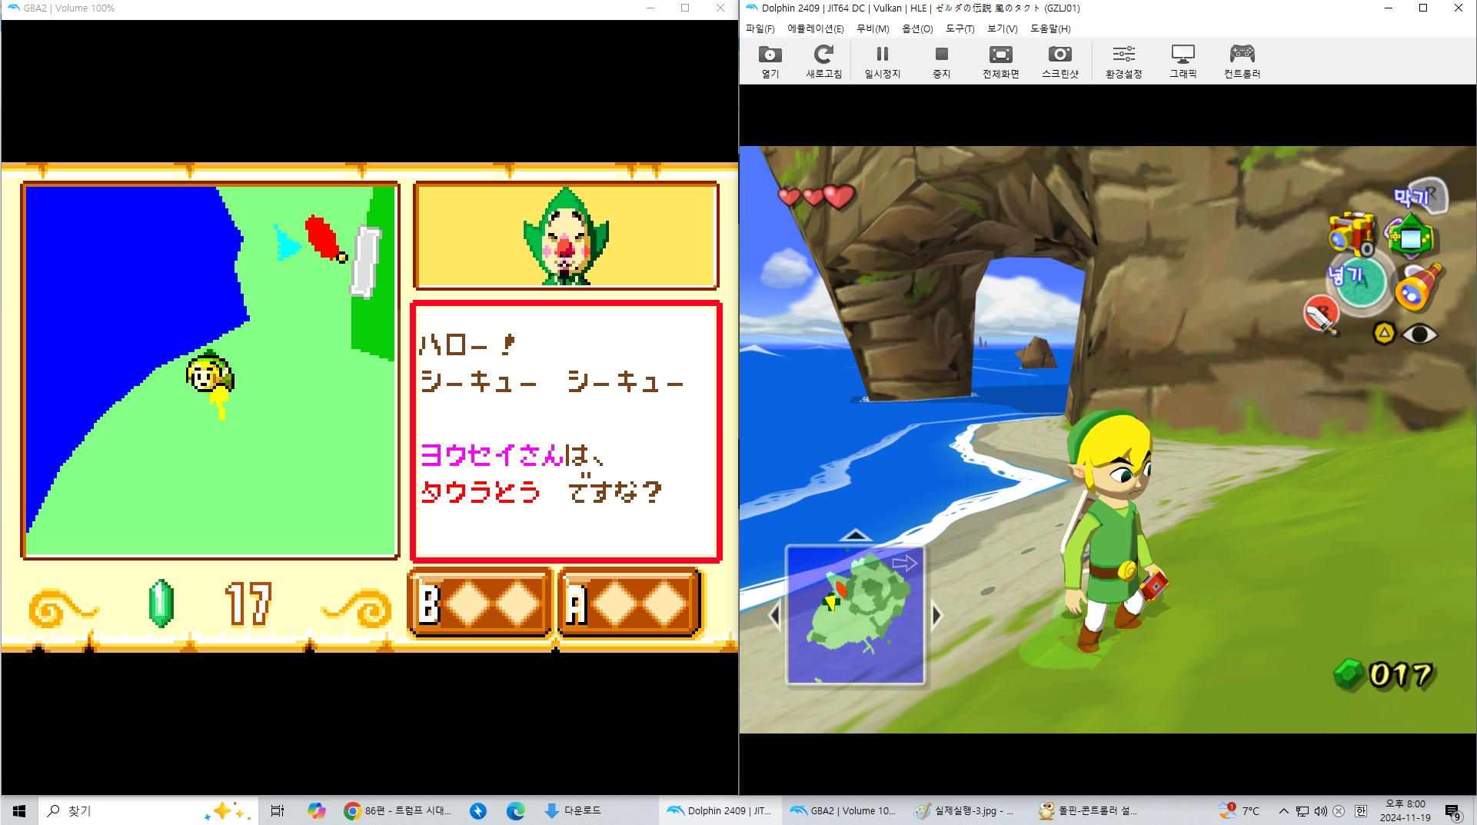Open the notification center icon
The height and width of the screenshot is (825, 1477).
(x=1452, y=810)
